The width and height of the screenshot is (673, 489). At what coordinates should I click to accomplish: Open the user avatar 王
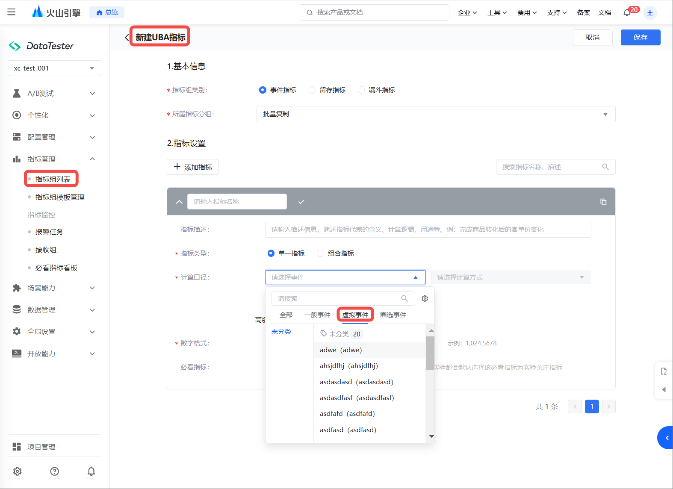tap(650, 12)
